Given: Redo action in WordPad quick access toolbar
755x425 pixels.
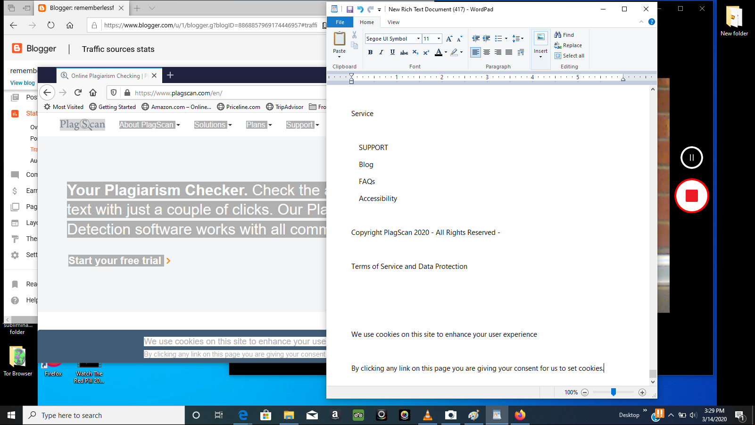Looking at the screenshot, I should point(371,9).
